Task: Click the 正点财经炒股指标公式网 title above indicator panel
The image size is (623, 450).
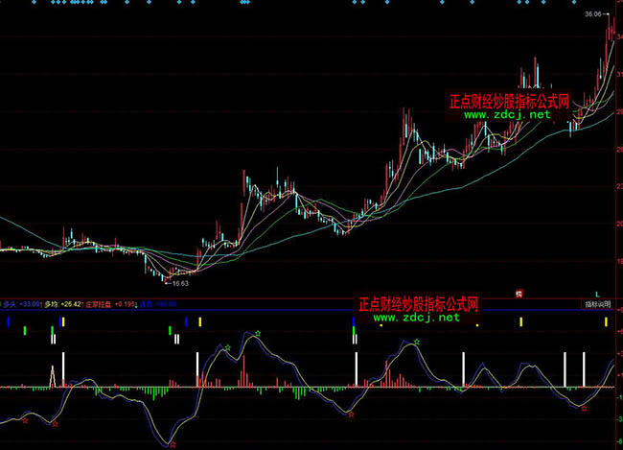Action: point(418,303)
